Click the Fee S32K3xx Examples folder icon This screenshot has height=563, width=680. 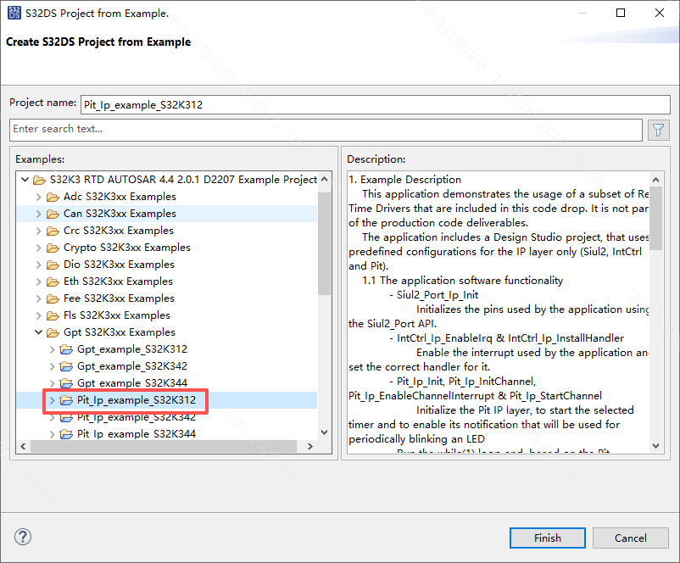coord(53,298)
